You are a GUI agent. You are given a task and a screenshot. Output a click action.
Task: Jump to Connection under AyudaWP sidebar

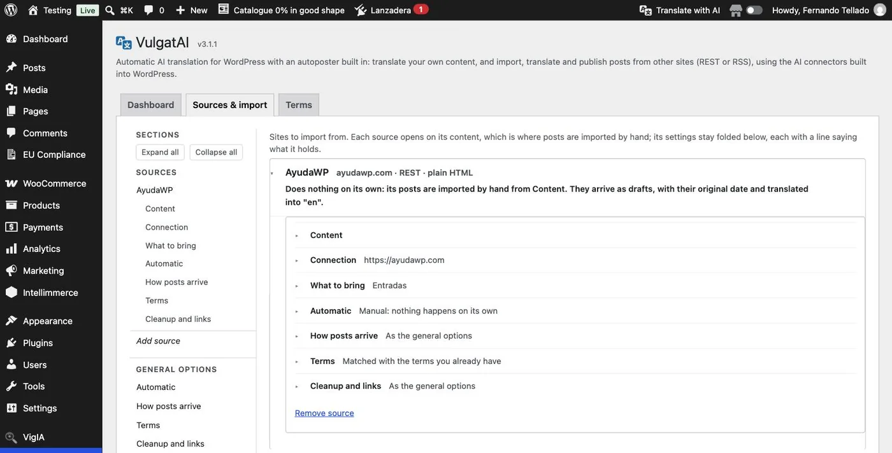[167, 227]
